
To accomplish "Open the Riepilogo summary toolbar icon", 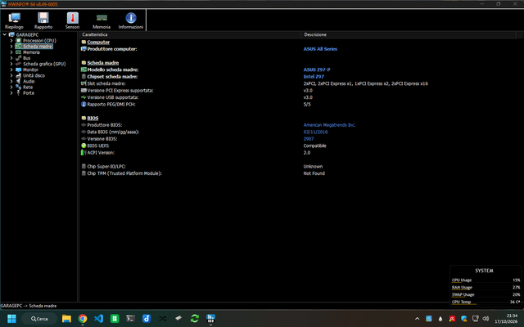I will (x=14, y=20).
